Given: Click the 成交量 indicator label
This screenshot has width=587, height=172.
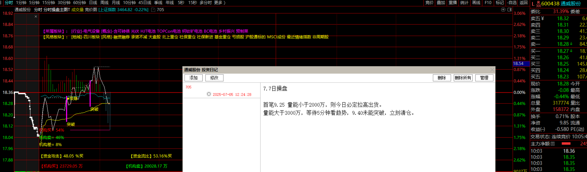Looking at the screenshot, I should [x=78, y=10].
